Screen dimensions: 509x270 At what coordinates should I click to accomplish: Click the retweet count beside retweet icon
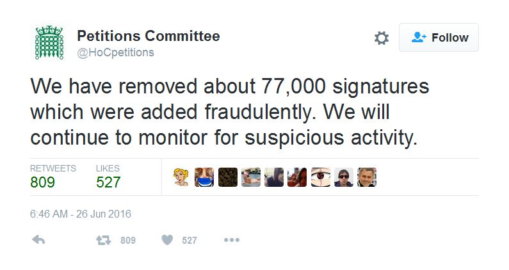point(128,241)
